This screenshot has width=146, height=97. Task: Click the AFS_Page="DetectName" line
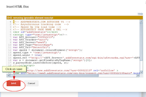coord(33,45)
